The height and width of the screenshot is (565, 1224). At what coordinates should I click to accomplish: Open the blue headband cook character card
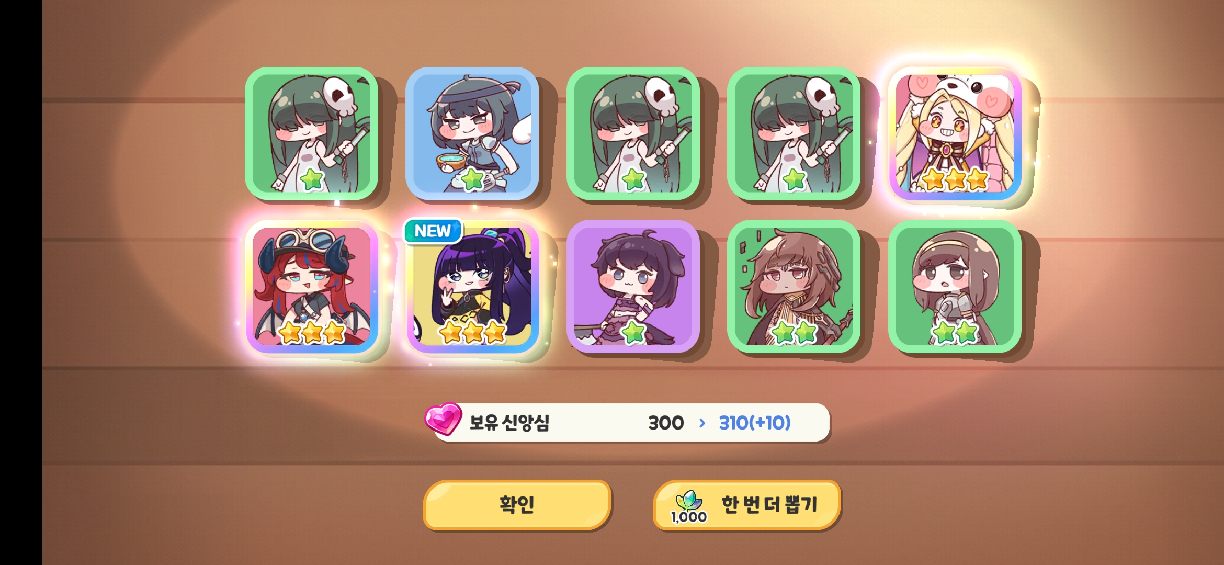[472, 133]
